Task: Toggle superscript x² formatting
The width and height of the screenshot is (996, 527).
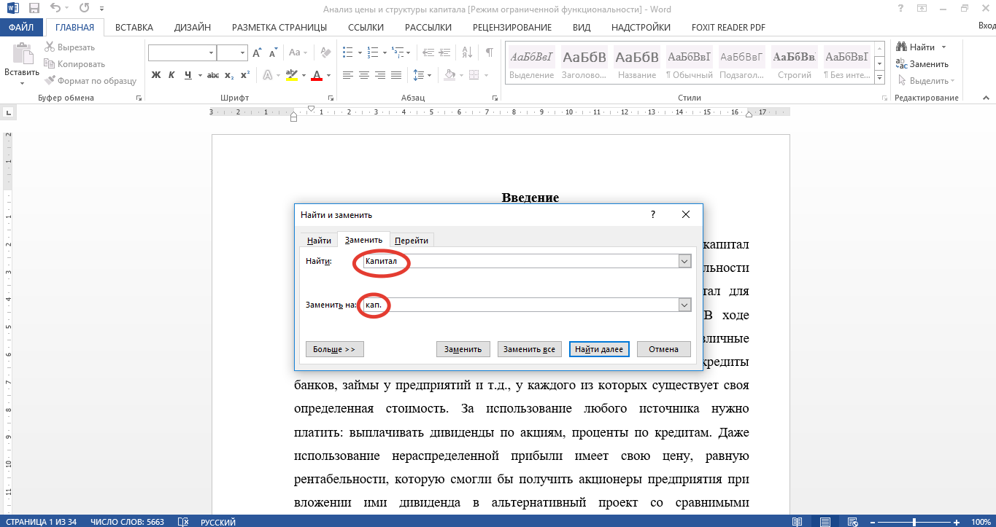Action: tap(245, 75)
